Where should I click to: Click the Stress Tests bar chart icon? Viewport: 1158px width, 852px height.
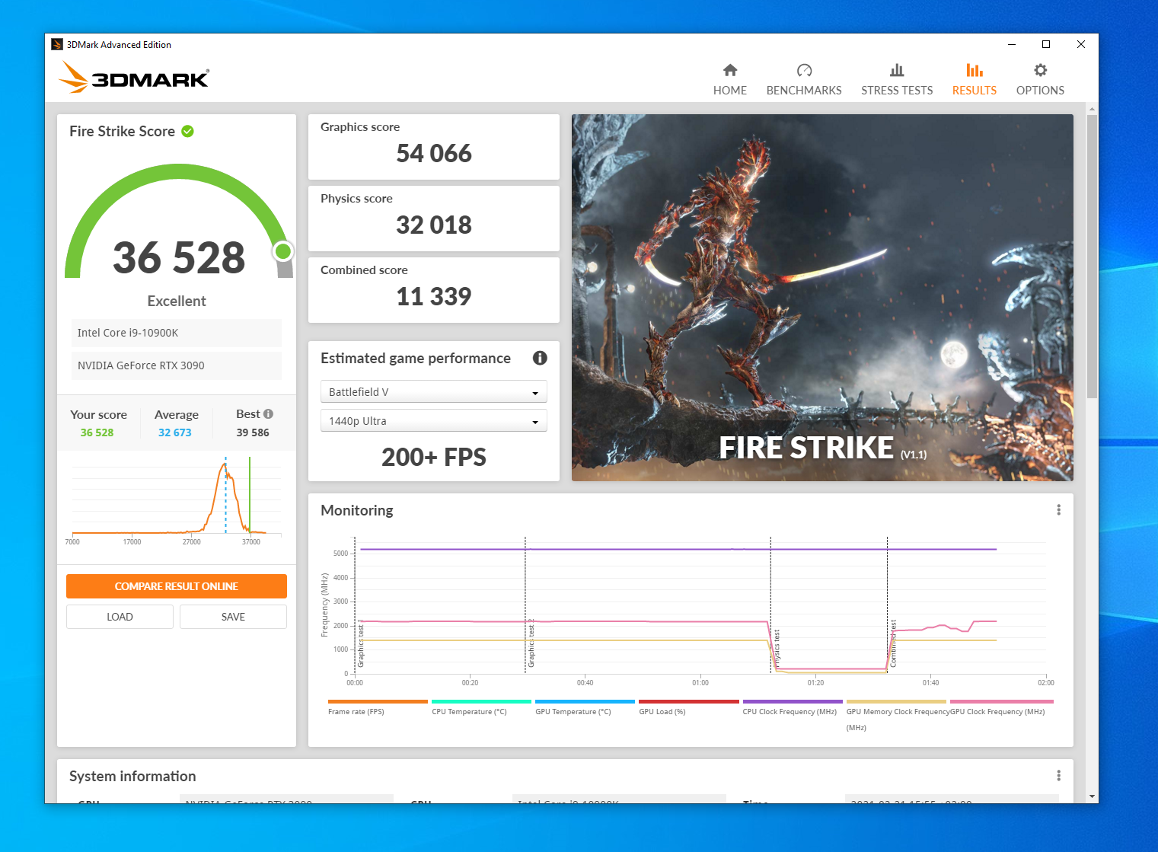pyautogui.click(x=897, y=70)
